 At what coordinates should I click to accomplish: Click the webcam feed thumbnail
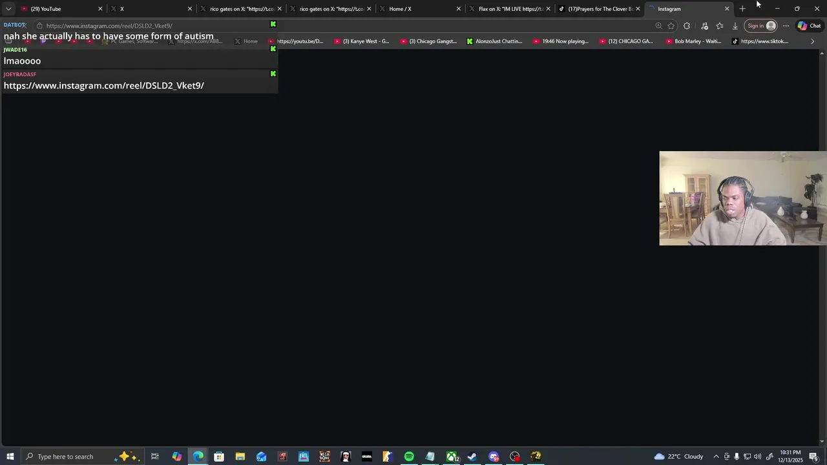coord(743,198)
